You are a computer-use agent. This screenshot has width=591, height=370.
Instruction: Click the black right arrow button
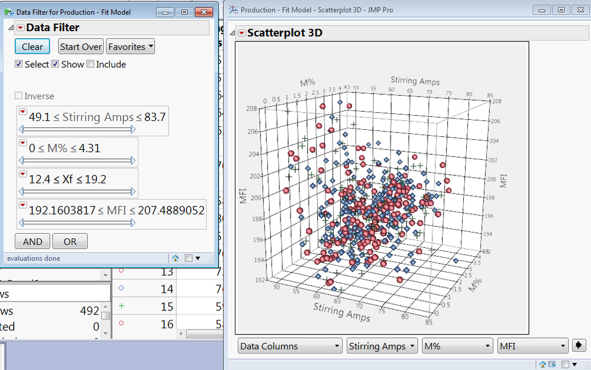(579, 345)
